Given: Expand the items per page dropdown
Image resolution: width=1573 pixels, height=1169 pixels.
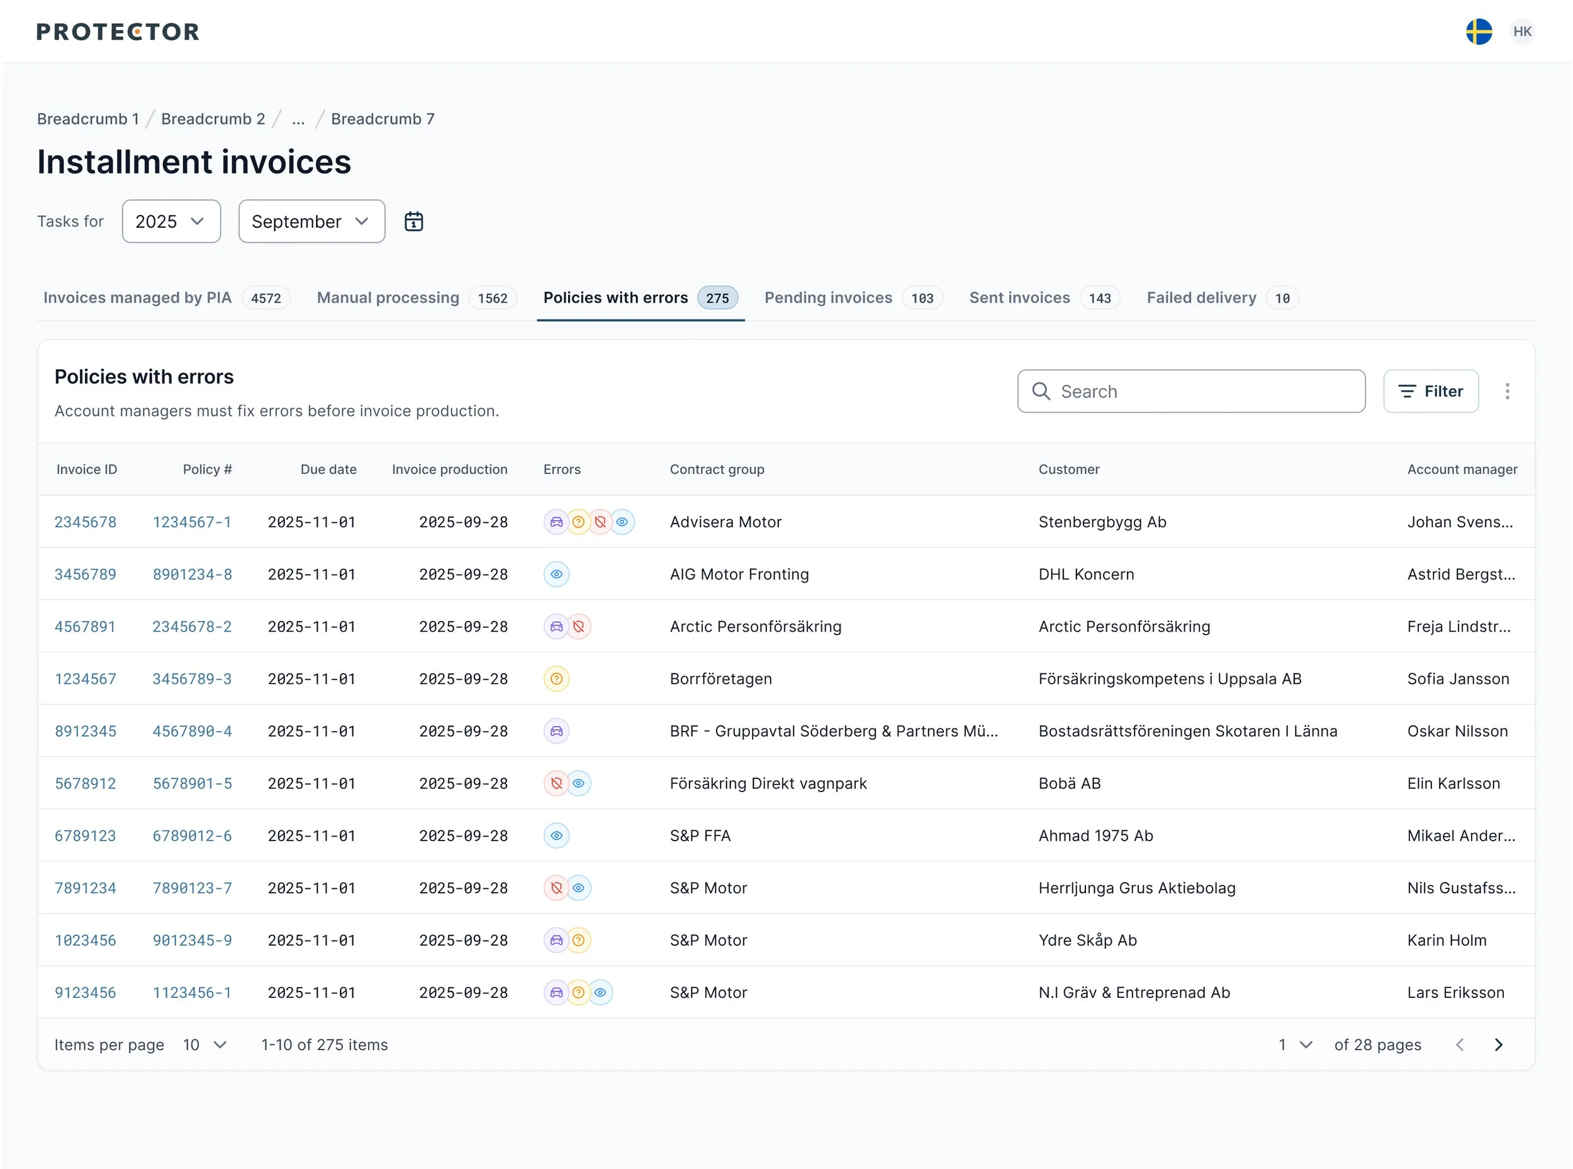Looking at the screenshot, I should [x=205, y=1045].
